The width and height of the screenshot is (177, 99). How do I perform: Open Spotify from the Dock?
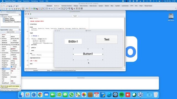click(x=122, y=95)
